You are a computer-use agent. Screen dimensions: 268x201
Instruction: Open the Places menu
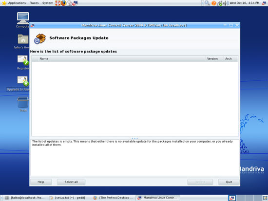pyautogui.click(x=34, y=3)
